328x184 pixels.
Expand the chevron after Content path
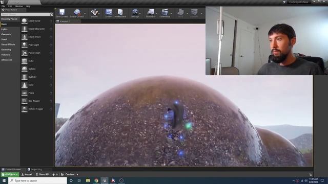(77, 175)
